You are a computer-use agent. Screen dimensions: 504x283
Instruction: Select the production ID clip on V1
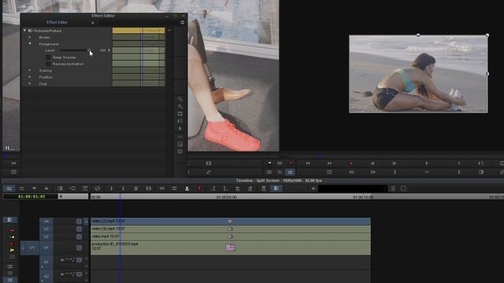(231, 248)
